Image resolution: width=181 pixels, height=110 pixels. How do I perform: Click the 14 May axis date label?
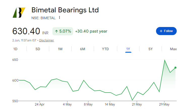(x=110, y=104)
